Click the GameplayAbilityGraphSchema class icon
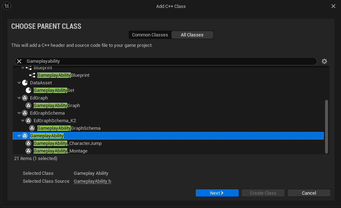Screen dimensions: 341x208 32,128
